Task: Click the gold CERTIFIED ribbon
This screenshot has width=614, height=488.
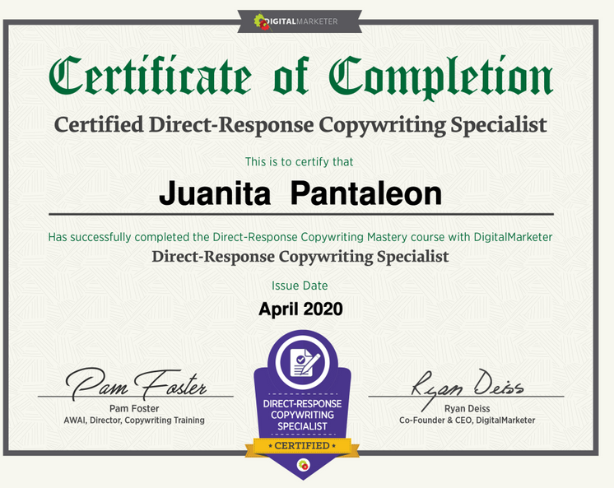Action: point(302,446)
